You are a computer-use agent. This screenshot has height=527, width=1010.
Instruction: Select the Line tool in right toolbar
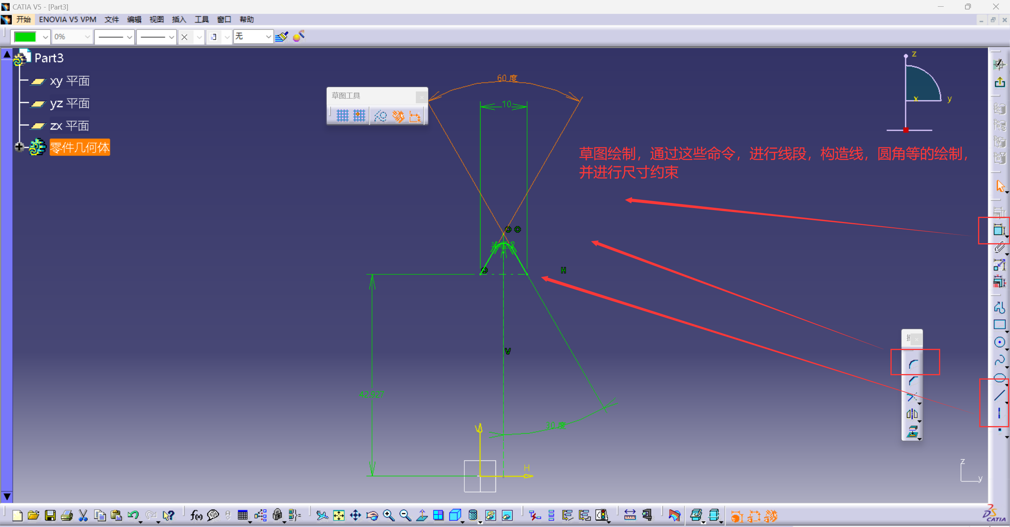(999, 395)
